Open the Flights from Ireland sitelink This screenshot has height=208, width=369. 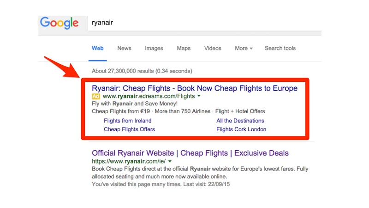point(127,121)
